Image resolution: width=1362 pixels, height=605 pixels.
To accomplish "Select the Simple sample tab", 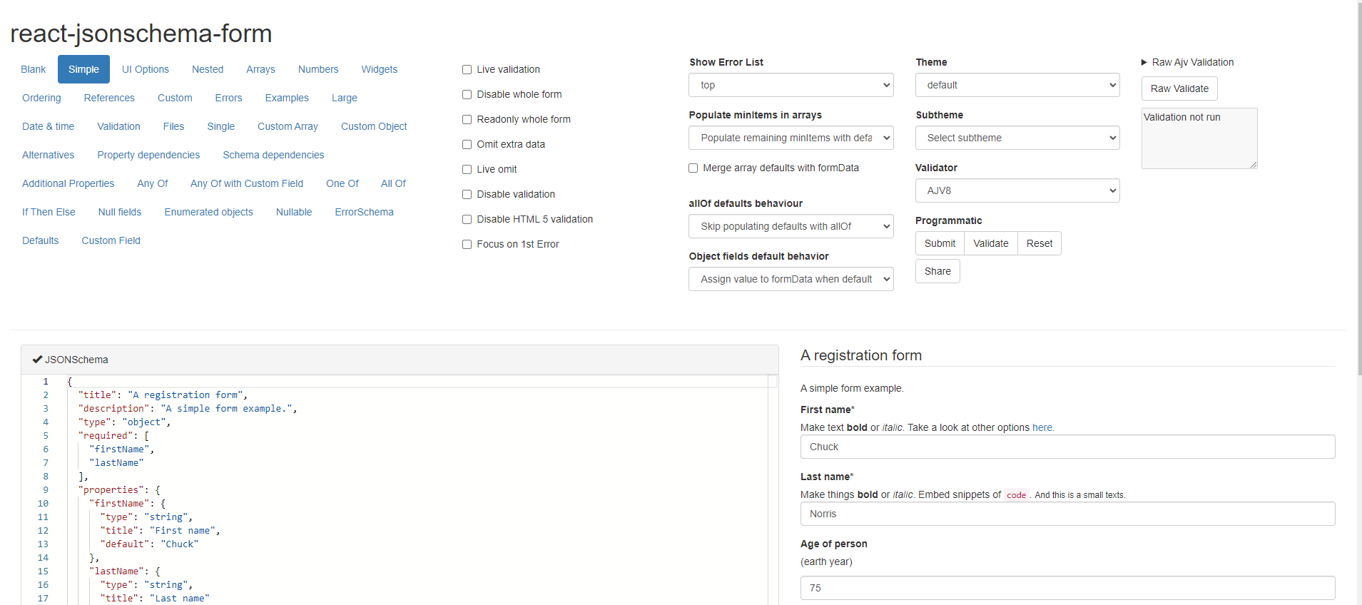I will pyautogui.click(x=83, y=69).
